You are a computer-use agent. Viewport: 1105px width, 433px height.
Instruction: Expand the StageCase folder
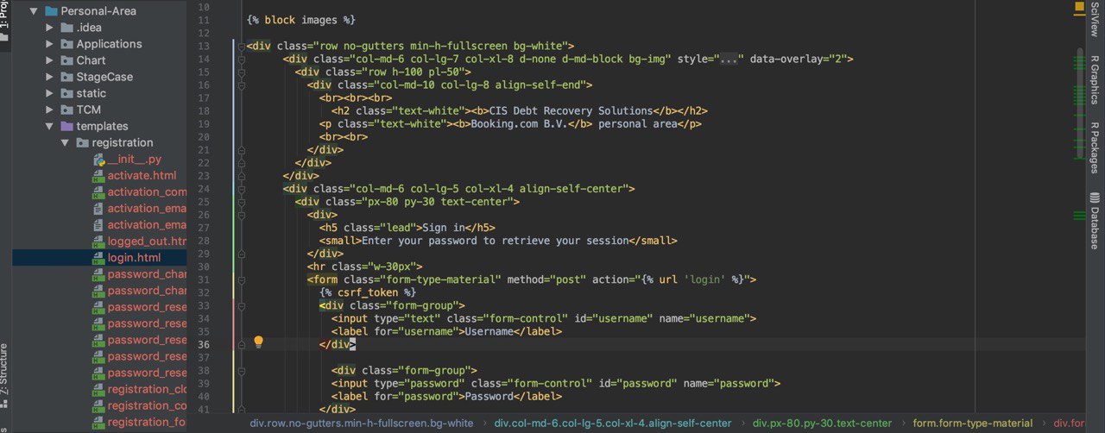[x=50, y=77]
